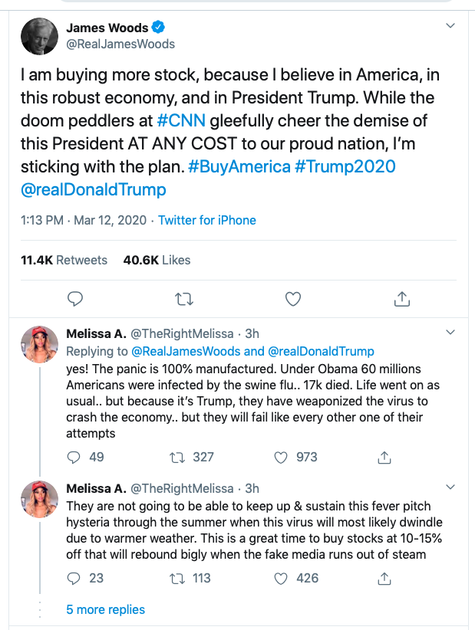Screen dimensions: 475x630
Task: Click the reply icon under James Woods tweet
Action: pos(74,299)
